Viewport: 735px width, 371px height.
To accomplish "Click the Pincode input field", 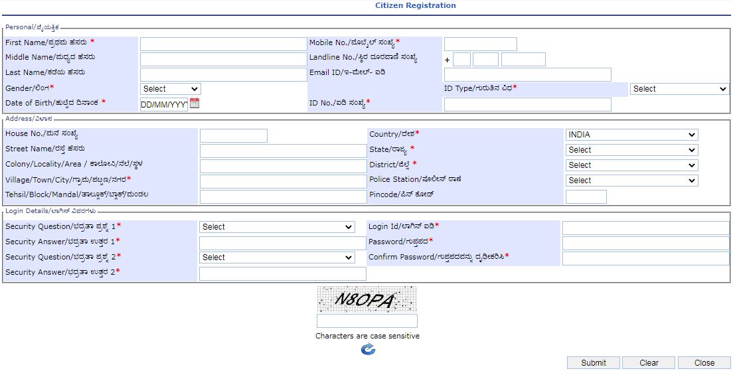I will [x=586, y=196].
